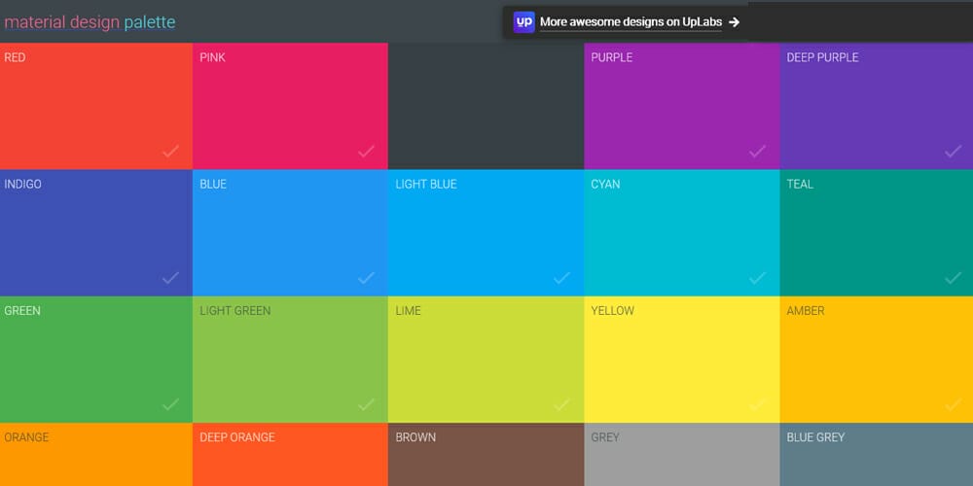973x486 pixels.
Task: Pick the Blue Grey color swatch
Action: (x=877, y=454)
